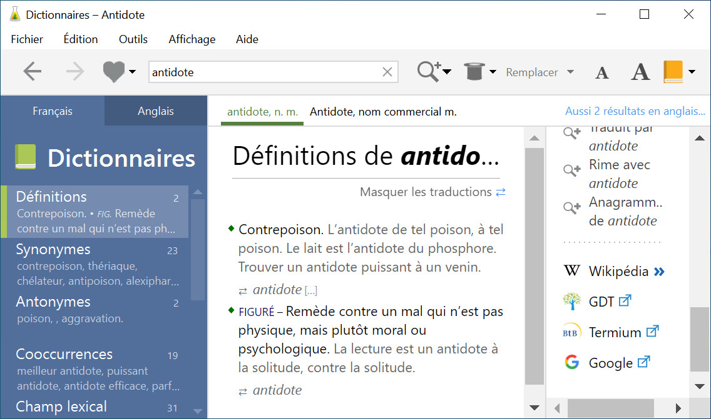Click the search icon for 'Traduit par antidote'
This screenshot has width=711, height=419.
coord(572,133)
